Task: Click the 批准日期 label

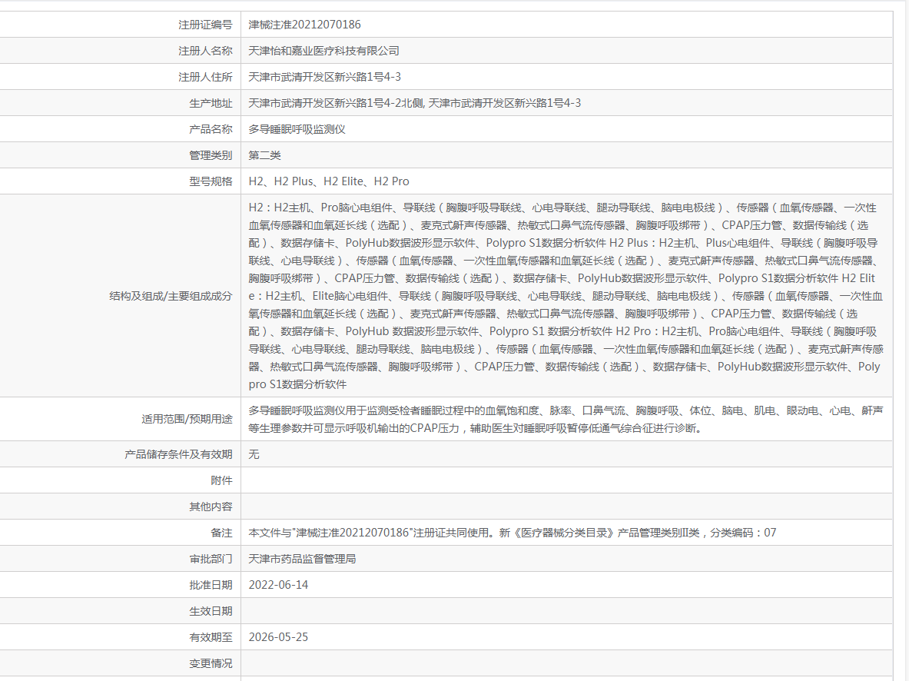Action: point(211,585)
